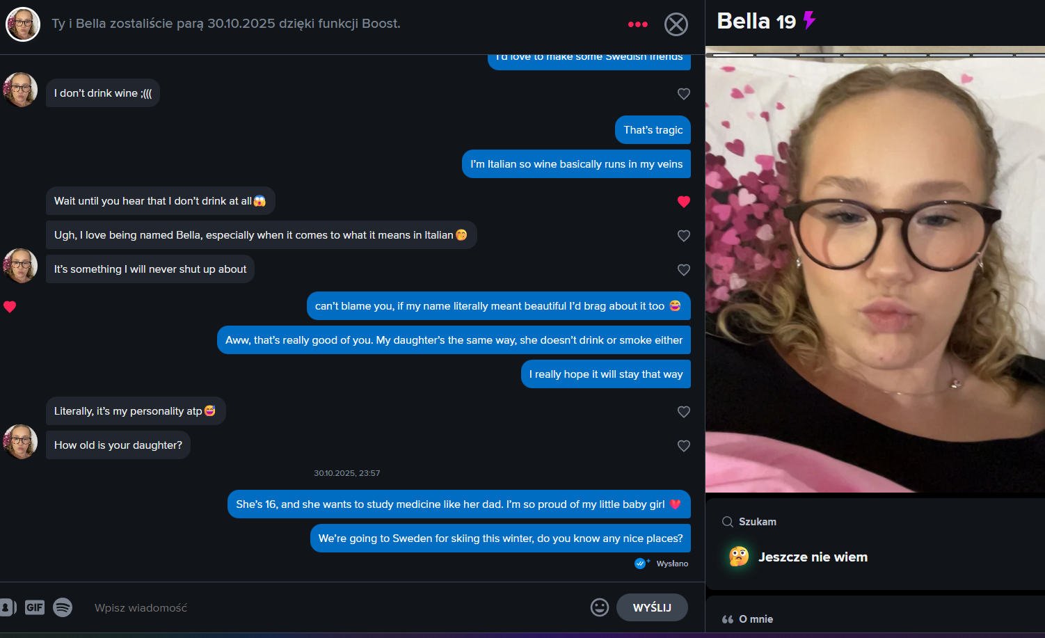Image resolution: width=1045 pixels, height=638 pixels.
Task: Like the "How old is your daughter?" message
Action: click(684, 445)
